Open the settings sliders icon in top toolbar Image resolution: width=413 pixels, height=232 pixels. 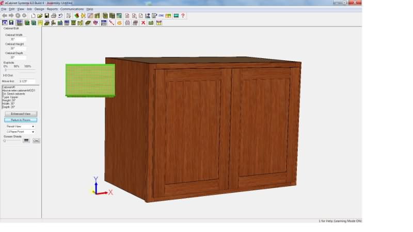click(69, 16)
